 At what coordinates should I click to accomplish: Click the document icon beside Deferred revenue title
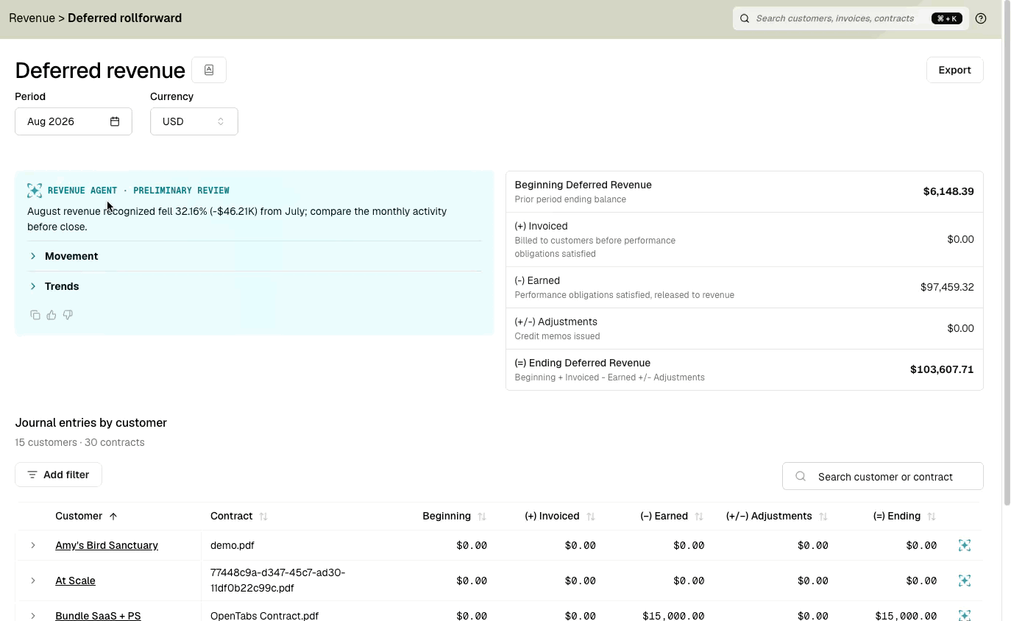pos(209,70)
